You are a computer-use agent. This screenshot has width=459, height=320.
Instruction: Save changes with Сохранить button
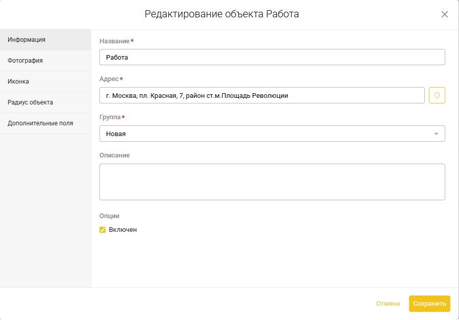429,304
